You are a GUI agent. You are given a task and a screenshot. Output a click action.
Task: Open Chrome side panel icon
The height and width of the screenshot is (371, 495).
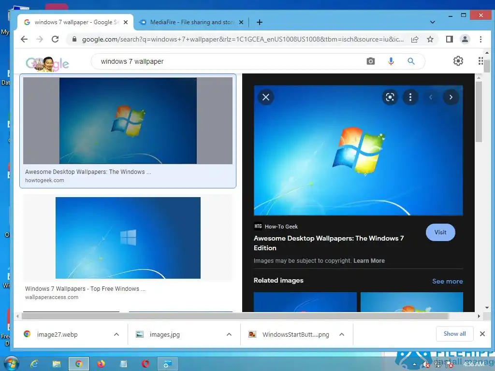click(x=450, y=39)
